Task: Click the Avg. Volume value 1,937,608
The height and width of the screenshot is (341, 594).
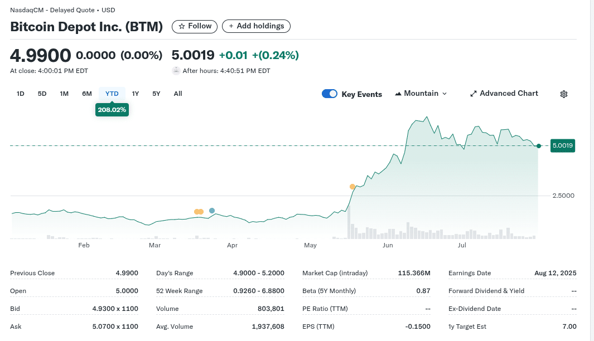Action: (268, 327)
